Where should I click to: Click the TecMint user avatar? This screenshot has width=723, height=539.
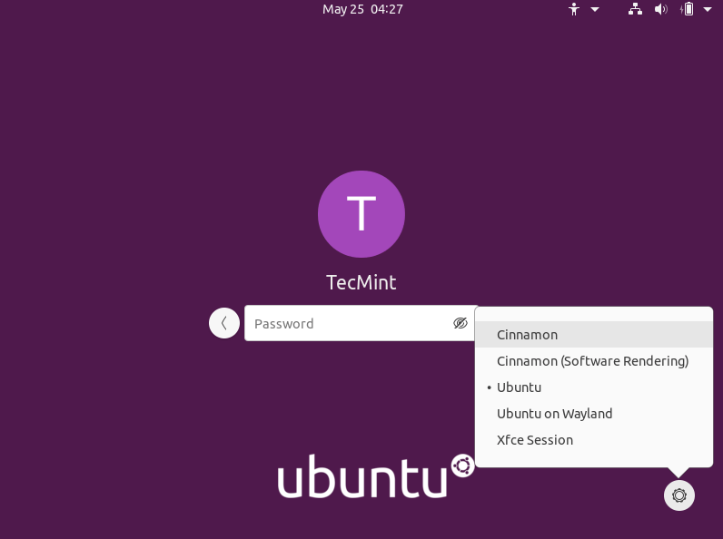361,214
